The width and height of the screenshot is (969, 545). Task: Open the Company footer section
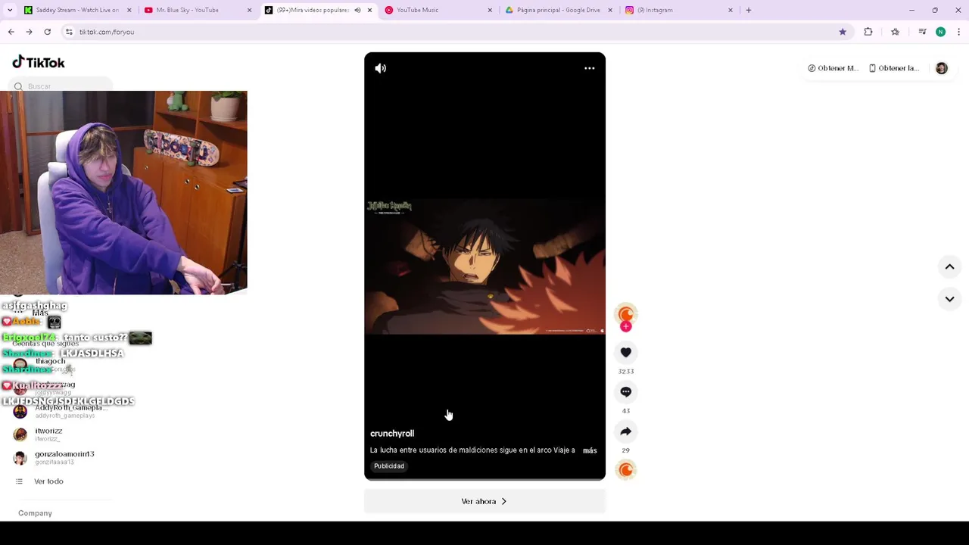[35, 513]
